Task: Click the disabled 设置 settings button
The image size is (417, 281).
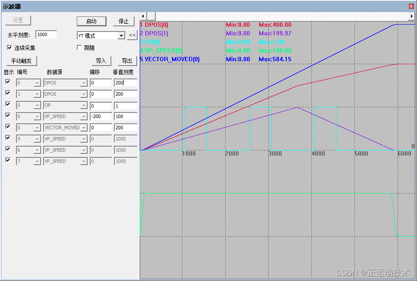Action: [x=18, y=20]
